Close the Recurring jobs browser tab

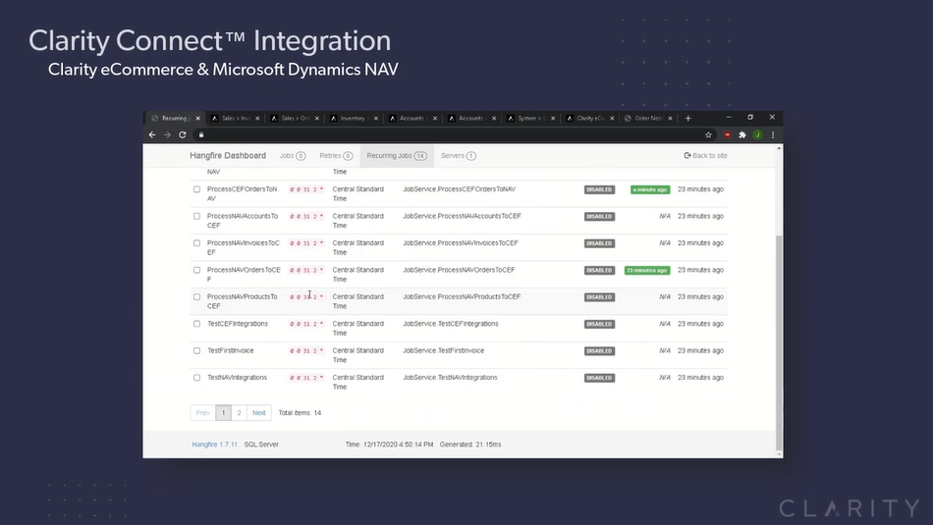coord(198,119)
